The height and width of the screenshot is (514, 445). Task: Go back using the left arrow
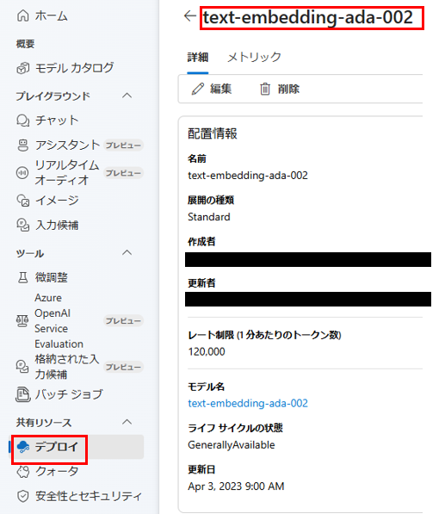(190, 15)
